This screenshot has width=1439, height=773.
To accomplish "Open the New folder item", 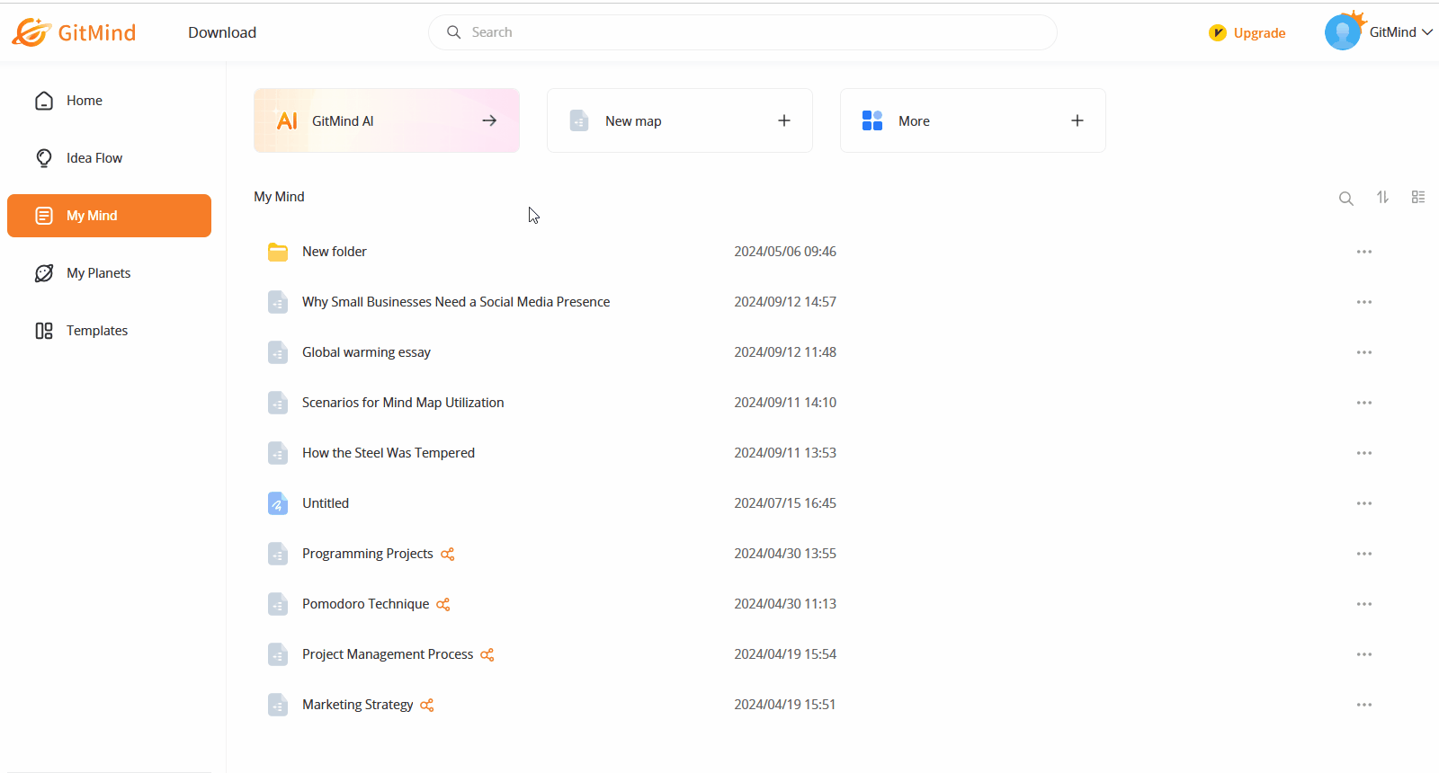I will [334, 252].
